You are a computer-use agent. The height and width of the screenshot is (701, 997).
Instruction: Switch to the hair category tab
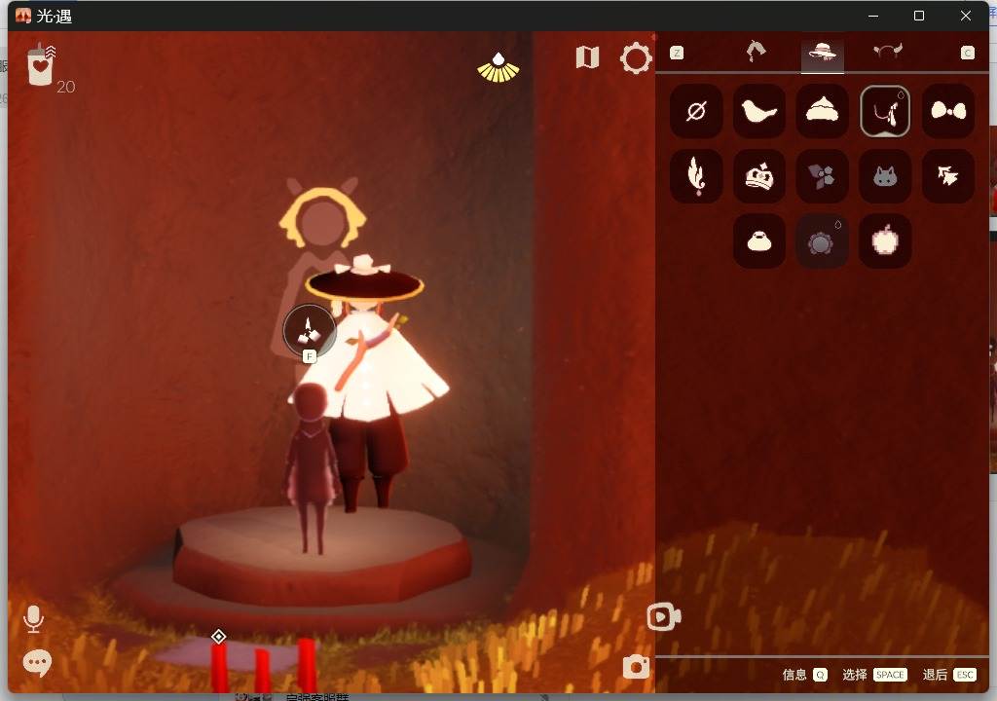(756, 52)
